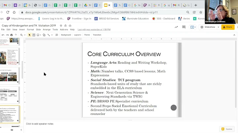Click the Transition button

pos(97,35)
